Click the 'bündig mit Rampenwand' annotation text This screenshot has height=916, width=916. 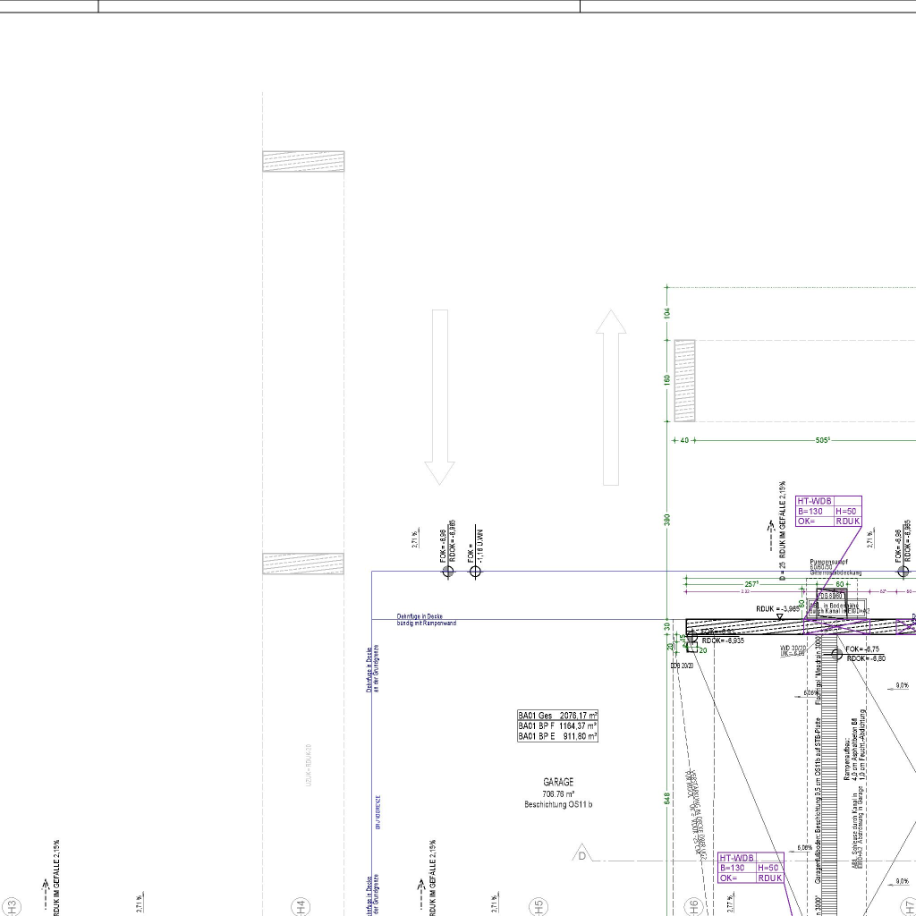[426, 623]
